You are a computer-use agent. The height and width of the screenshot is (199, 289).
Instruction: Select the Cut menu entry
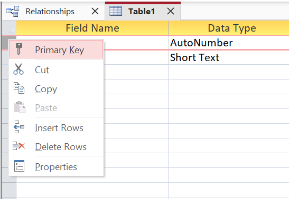[x=56, y=70]
